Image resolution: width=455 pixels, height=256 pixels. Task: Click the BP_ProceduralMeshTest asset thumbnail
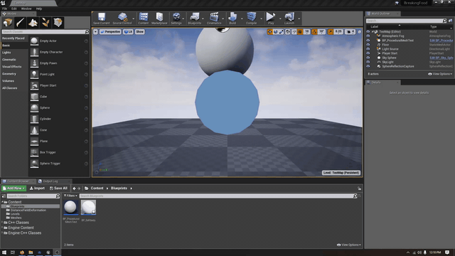point(71,208)
